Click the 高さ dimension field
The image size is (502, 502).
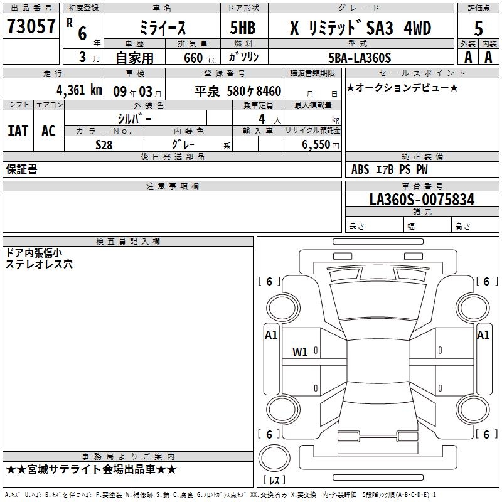point(476,226)
